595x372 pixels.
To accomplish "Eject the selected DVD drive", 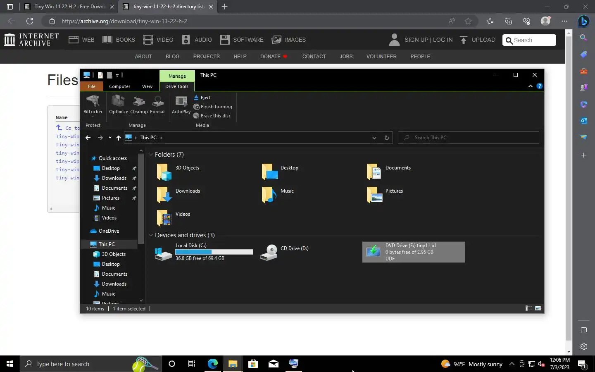I will tap(202, 98).
